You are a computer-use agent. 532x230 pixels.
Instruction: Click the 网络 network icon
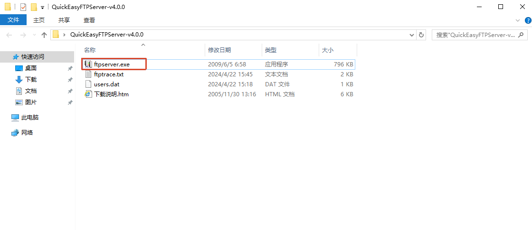(15, 133)
